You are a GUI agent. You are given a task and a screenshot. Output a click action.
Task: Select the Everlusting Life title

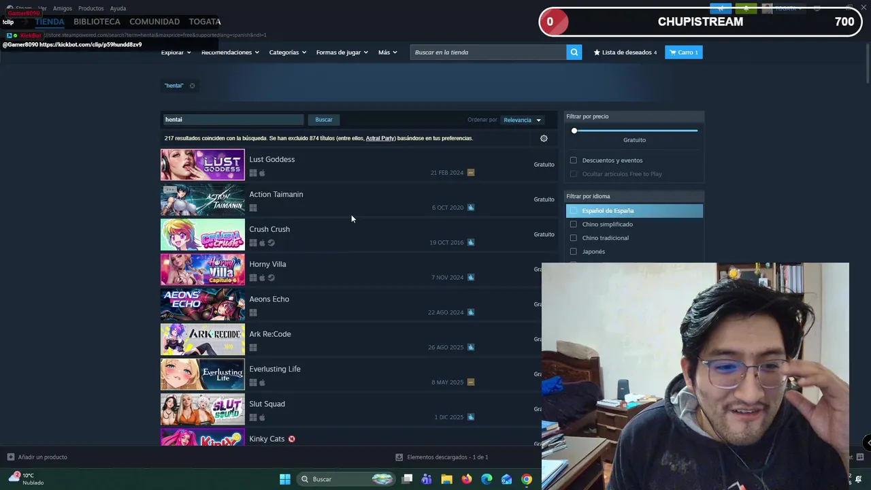coord(275,369)
